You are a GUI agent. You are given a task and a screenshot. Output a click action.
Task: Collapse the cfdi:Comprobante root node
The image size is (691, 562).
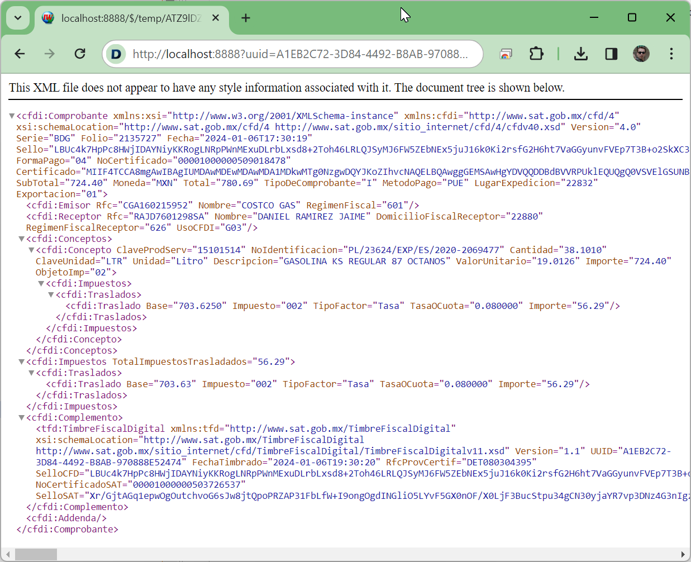tap(12, 116)
